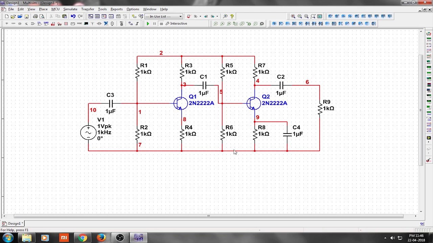
Task: Open the Simulate menu
Action: coord(70,9)
